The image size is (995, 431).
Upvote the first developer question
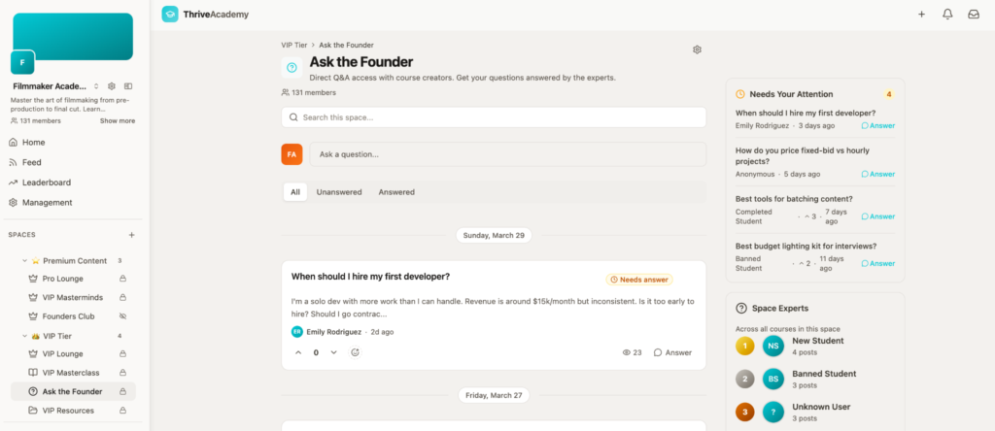coord(298,352)
